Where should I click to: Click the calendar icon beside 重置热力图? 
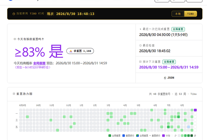(14, 94)
